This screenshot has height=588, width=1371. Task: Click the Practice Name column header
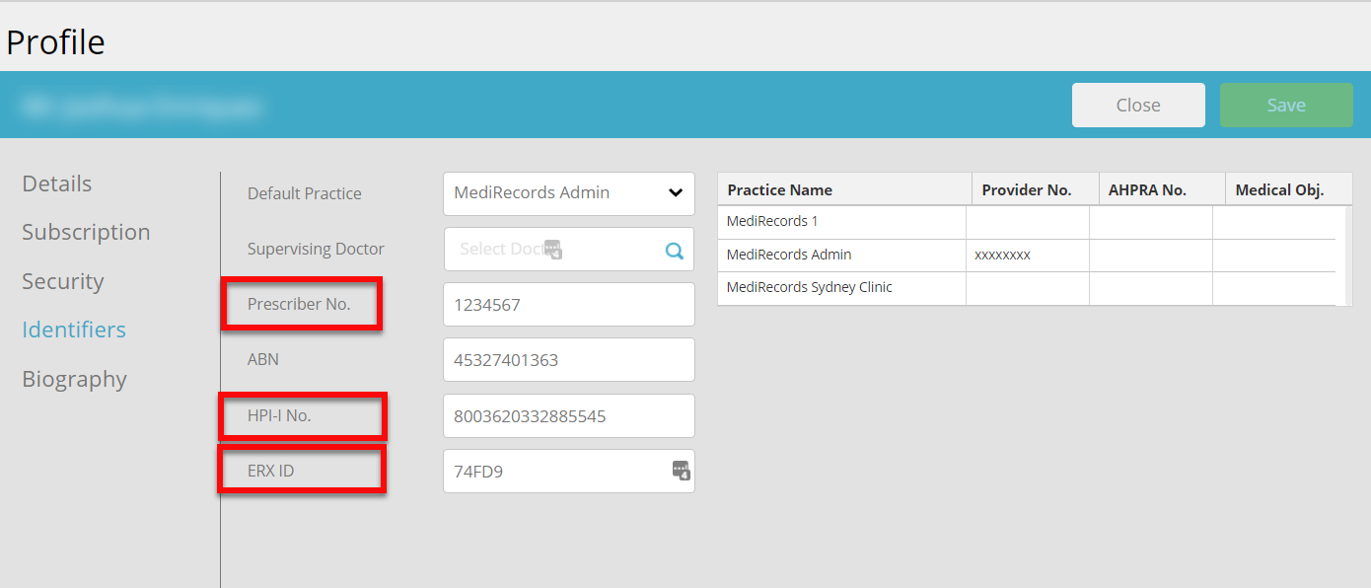(x=845, y=189)
